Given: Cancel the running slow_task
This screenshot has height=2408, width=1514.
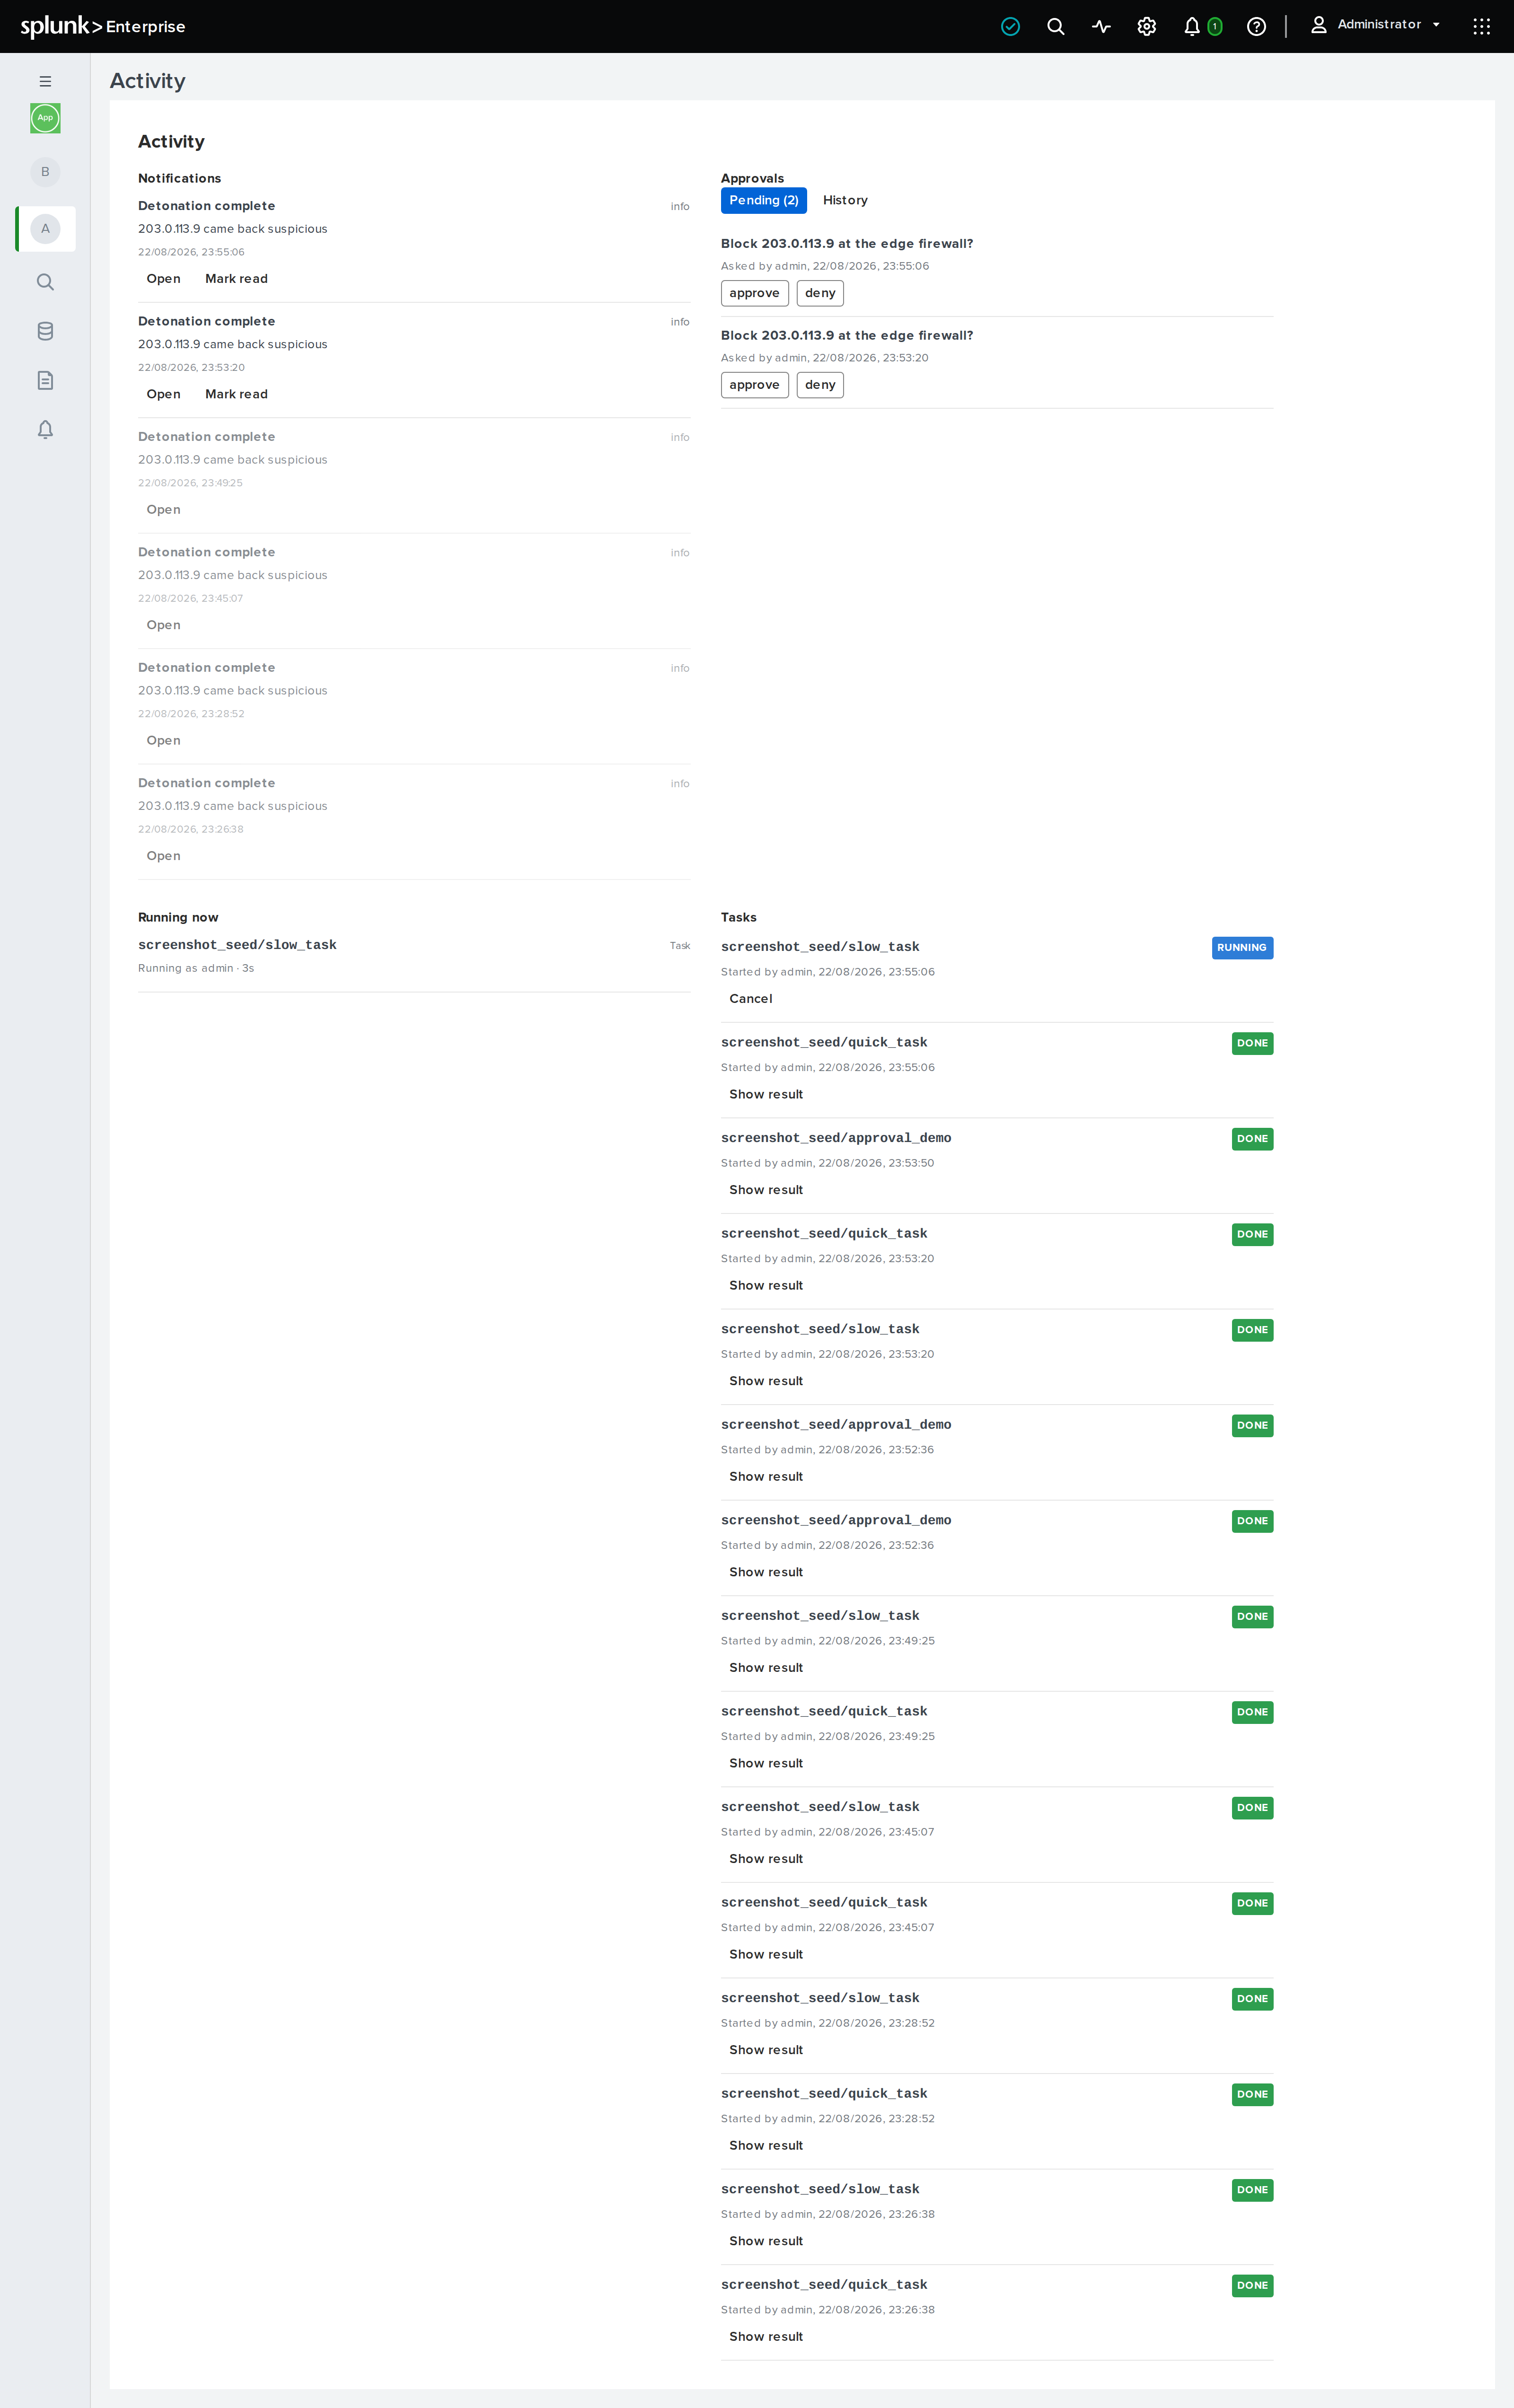Looking at the screenshot, I should [x=751, y=999].
